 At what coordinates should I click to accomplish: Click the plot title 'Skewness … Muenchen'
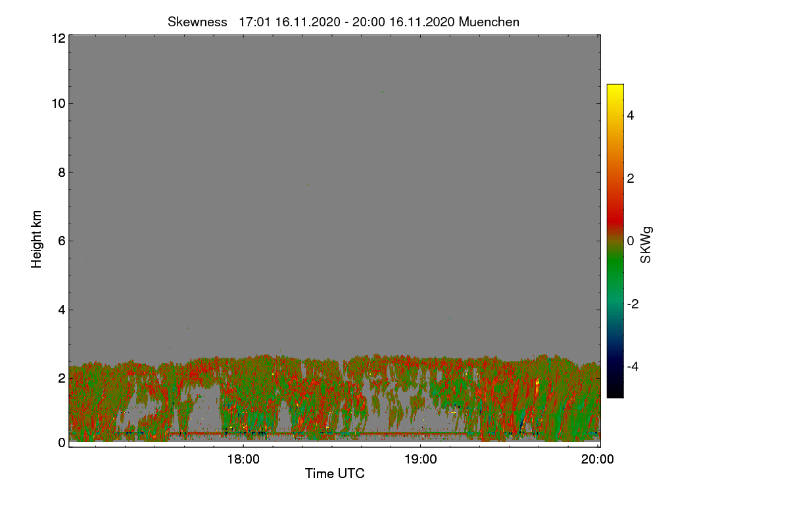[343, 22]
